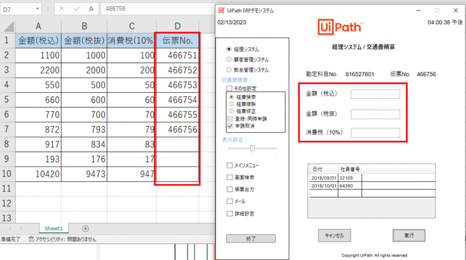Click the 準備完了 status bar text

point(11,239)
